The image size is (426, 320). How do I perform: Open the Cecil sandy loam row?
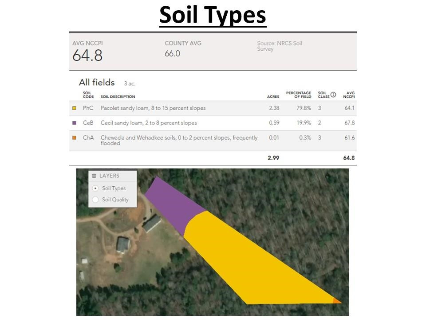click(149, 123)
